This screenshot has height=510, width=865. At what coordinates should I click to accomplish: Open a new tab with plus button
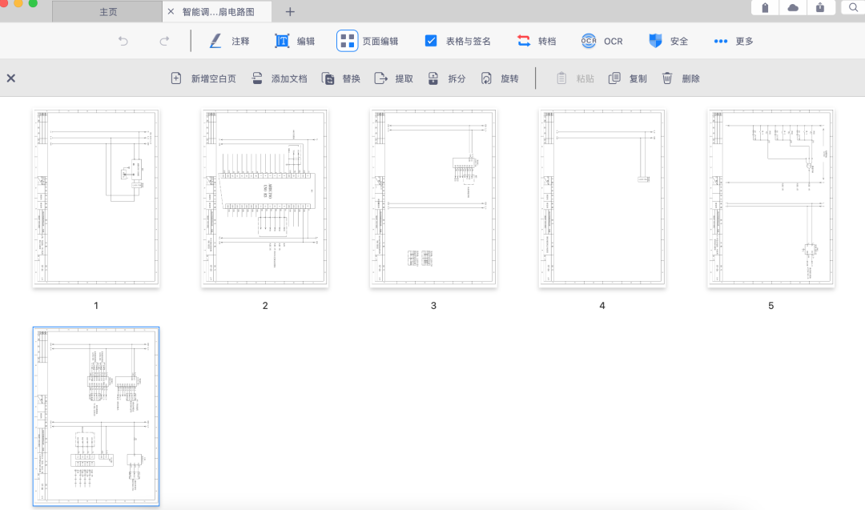(x=290, y=11)
